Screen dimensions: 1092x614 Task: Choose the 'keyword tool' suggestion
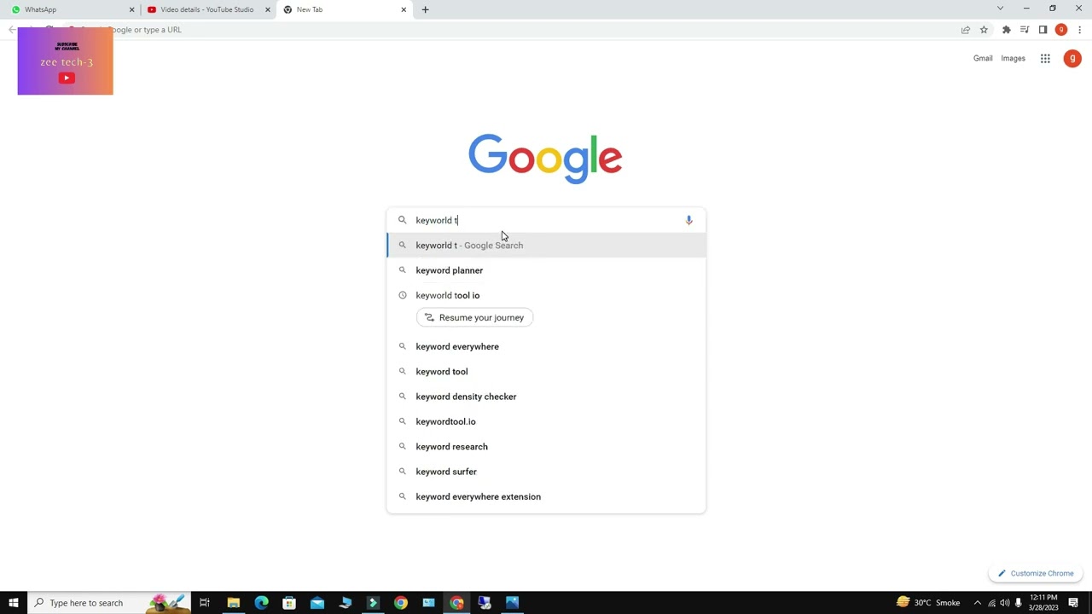click(x=546, y=372)
